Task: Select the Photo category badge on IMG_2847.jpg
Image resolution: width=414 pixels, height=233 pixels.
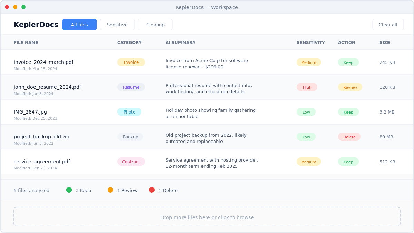Action: 129,112
